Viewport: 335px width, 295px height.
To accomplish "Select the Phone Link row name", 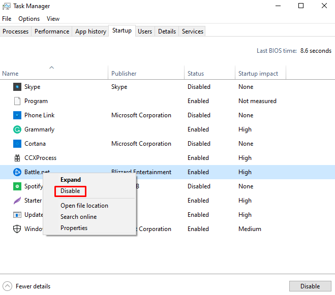I will coord(40,115).
